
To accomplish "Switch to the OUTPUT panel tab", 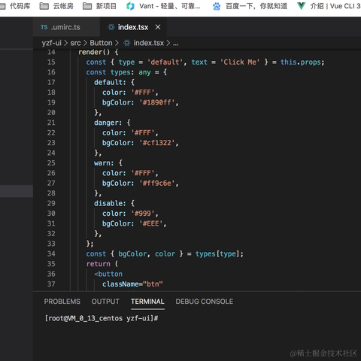I will [x=105, y=302].
